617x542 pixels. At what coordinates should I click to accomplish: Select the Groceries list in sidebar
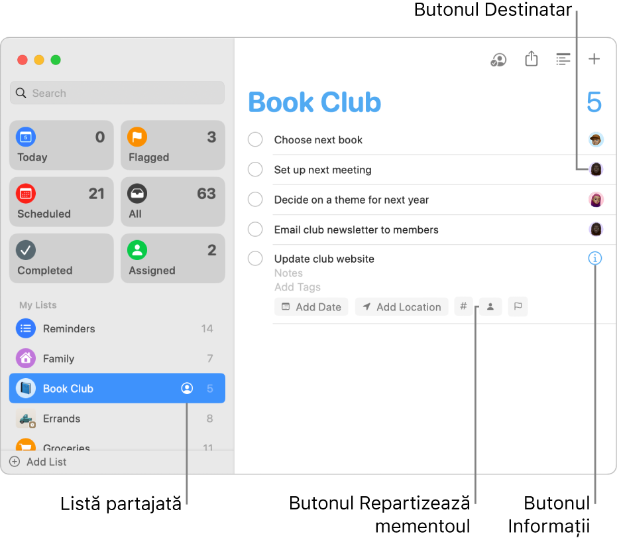(117, 444)
